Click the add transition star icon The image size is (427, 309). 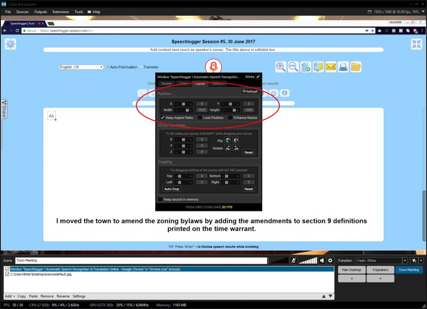pos(414,261)
